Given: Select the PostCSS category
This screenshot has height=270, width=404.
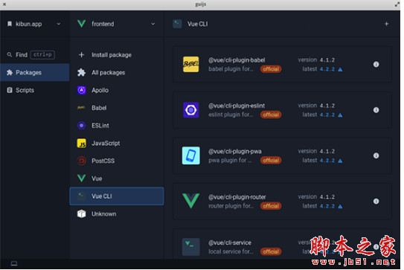Looking at the screenshot, I should pyautogui.click(x=117, y=161).
